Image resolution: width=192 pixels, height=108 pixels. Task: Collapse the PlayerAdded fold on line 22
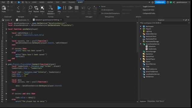(x=6, y=64)
